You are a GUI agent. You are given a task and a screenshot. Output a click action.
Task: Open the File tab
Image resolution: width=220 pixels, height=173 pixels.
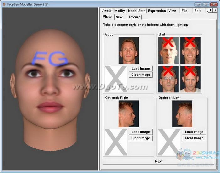(x=184, y=11)
